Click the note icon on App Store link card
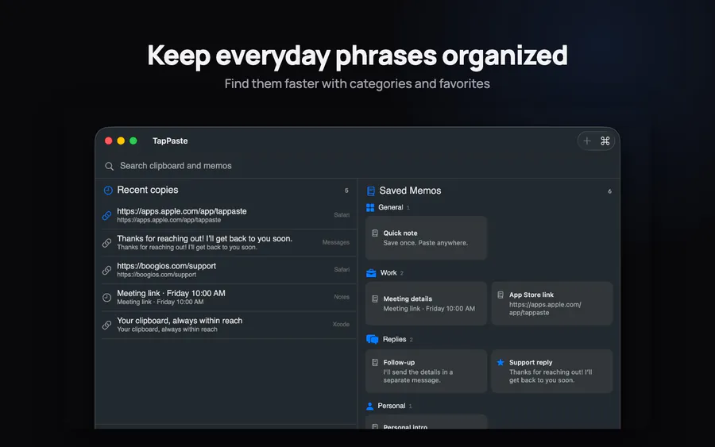 pos(500,295)
